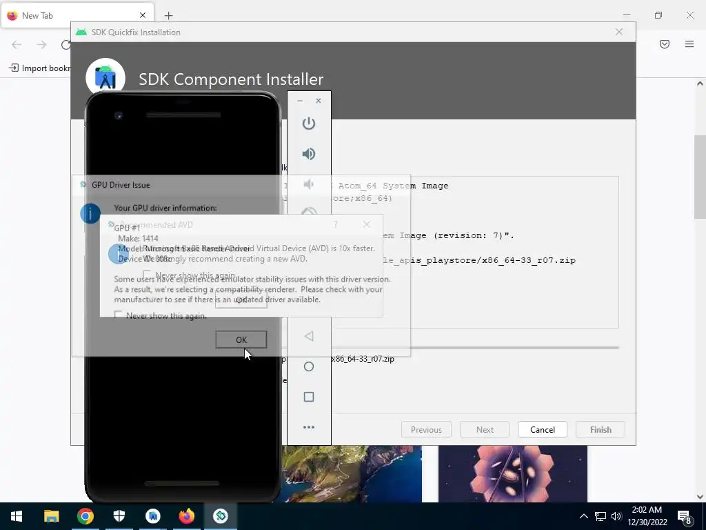Click the Finish button in SDK installer
The width and height of the screenshot is (706, 530).
[x=601, y=429]
